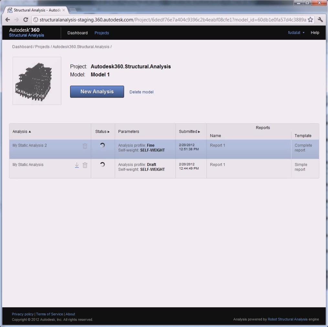Maximize the browser window

[x=307, y=3]
